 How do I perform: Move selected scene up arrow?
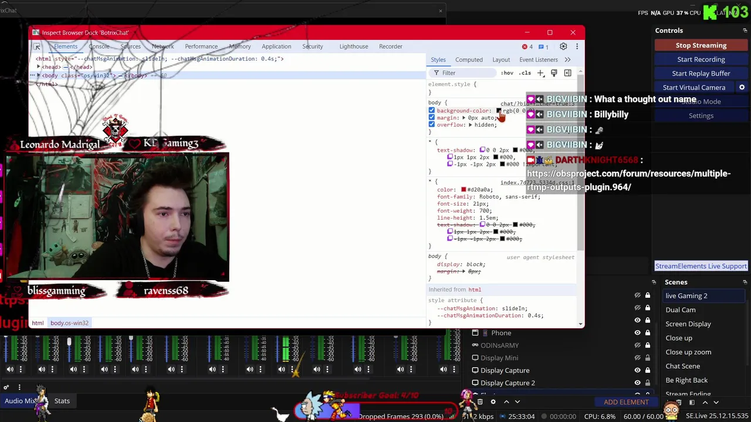[705, 403]
